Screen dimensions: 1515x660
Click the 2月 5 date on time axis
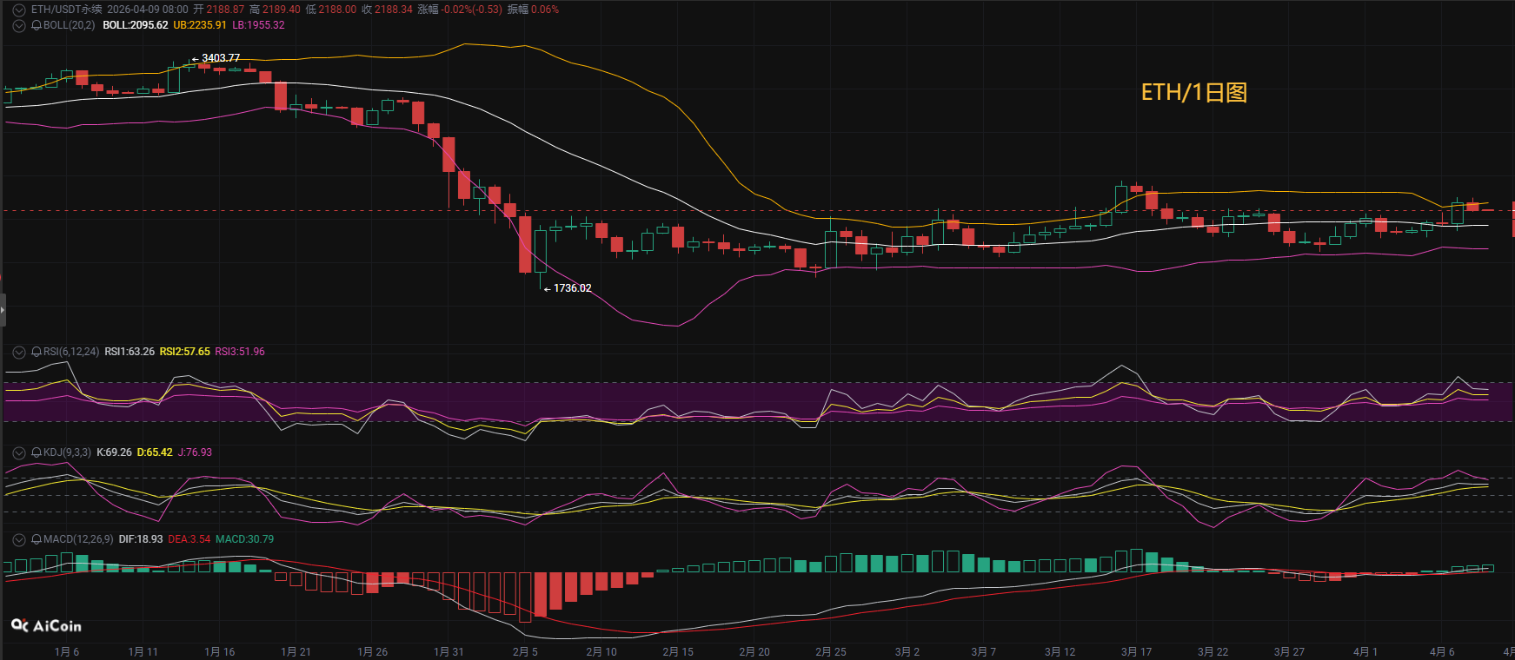(525, 651)
